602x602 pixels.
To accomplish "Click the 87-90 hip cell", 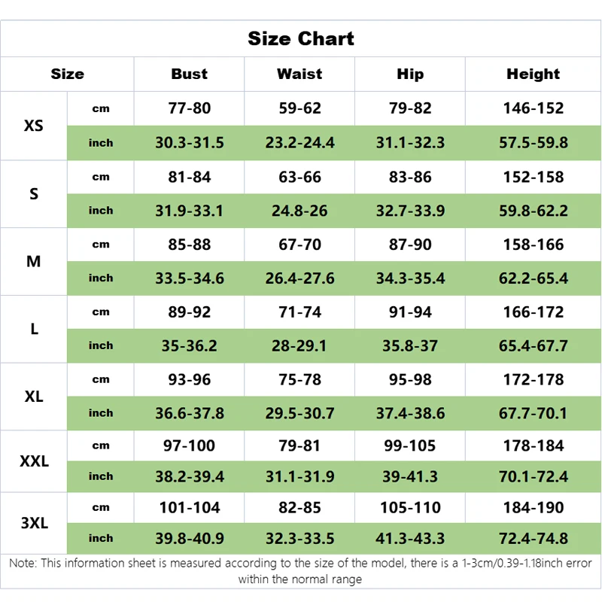I will point(410,245).
